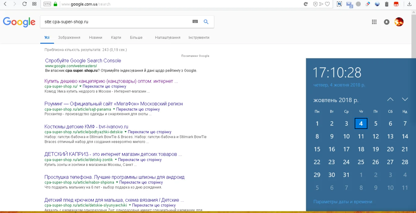Add page to bookmarks heart icon
The width and height of the screenshot is (416, 213).
pyautogui.click(x=327, y=4)
